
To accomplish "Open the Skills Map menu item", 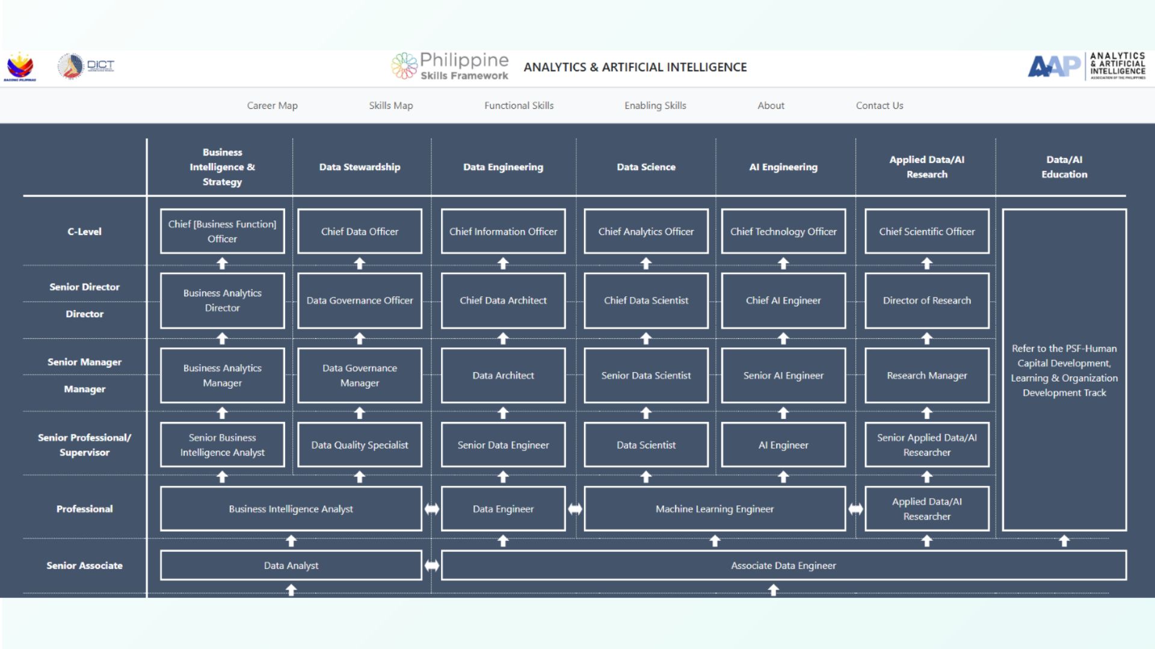I will 391,106.
